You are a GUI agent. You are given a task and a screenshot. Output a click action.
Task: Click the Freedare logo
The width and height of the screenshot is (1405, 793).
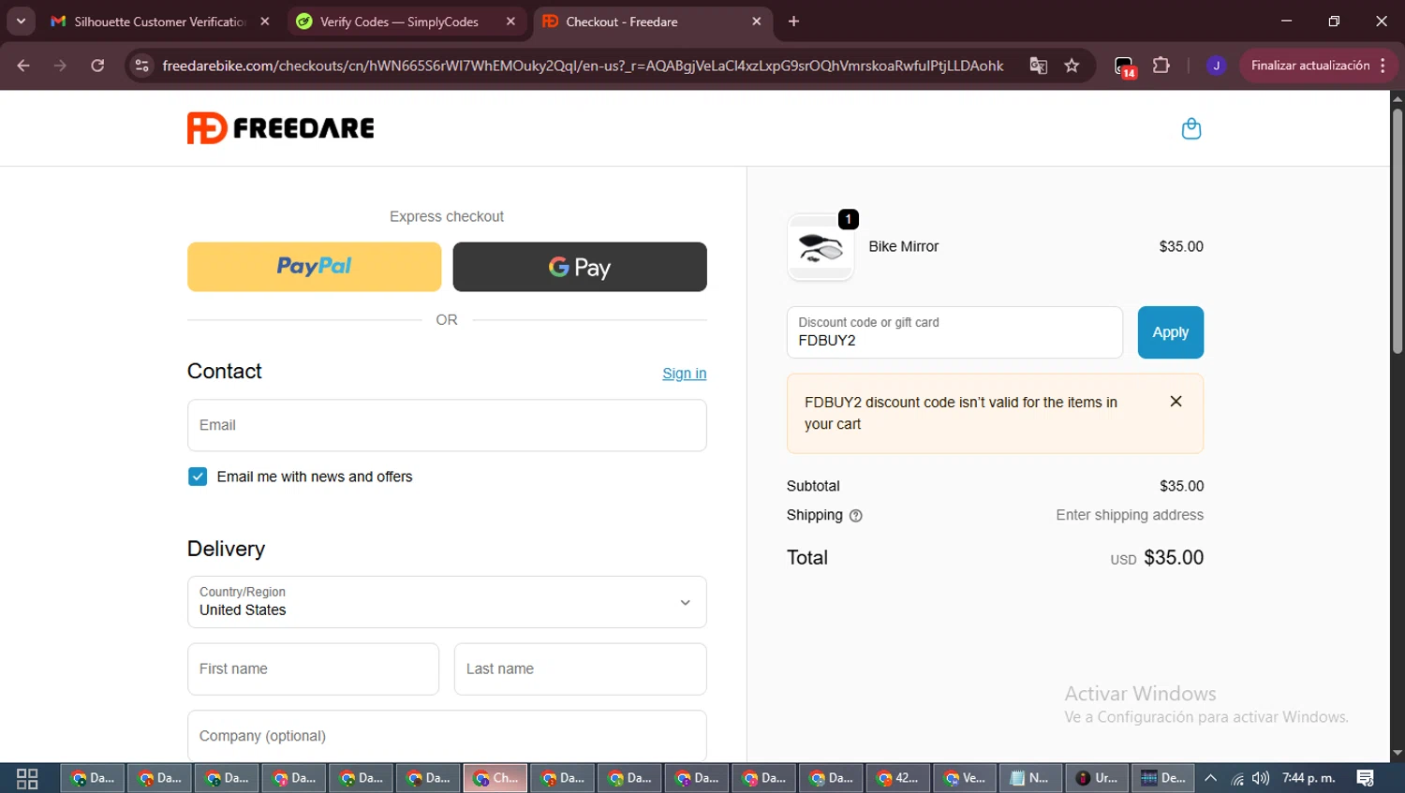[x=280, y=128]
